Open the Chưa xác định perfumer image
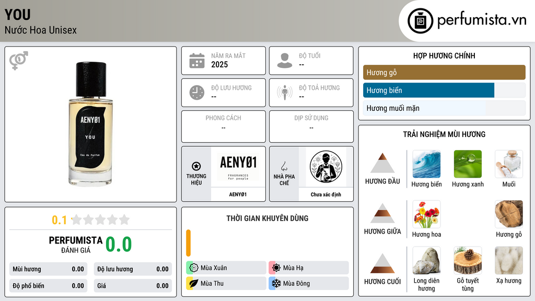 (326, 167)
